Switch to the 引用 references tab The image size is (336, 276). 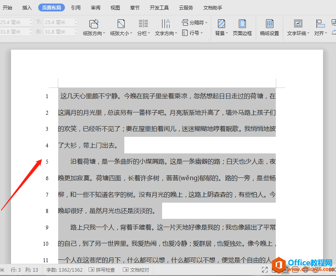(76, 8)
